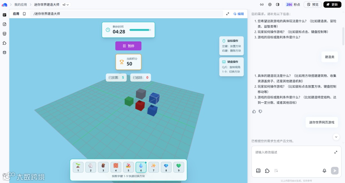The height and width of the screenshot is (183, 345).
Task: Click the 编辑 edit button
Action: (239, 14)
